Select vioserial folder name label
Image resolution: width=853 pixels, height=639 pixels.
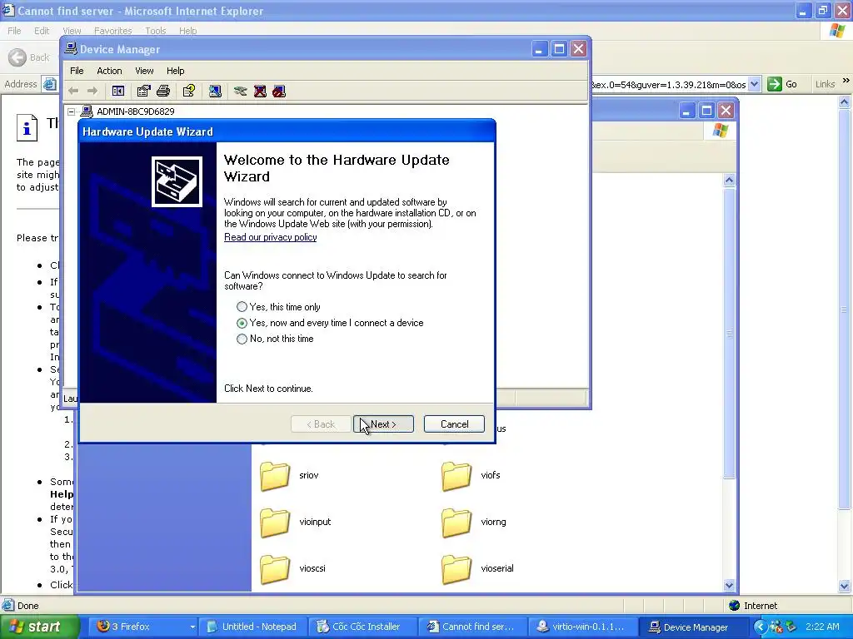point(497,568)
